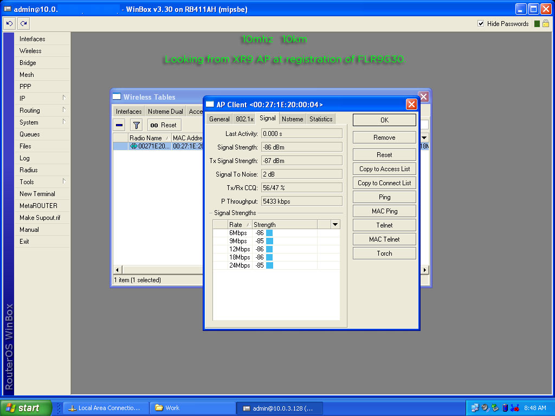Sort by Radio Name column header

click(x=149, y=138)
